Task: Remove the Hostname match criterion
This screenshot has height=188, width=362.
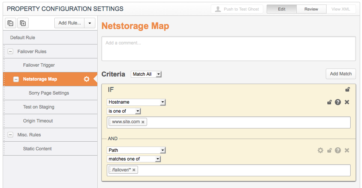Action: coord(347,102)
